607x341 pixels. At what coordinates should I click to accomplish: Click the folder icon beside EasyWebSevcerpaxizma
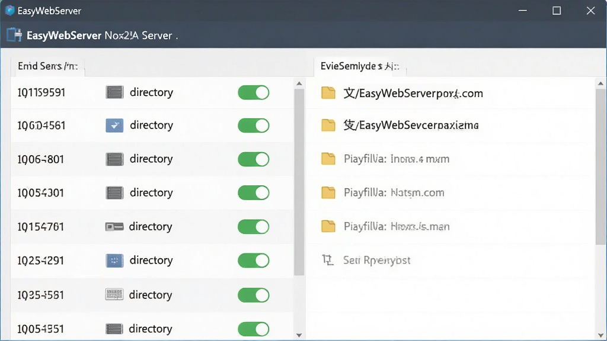point(328,125)
